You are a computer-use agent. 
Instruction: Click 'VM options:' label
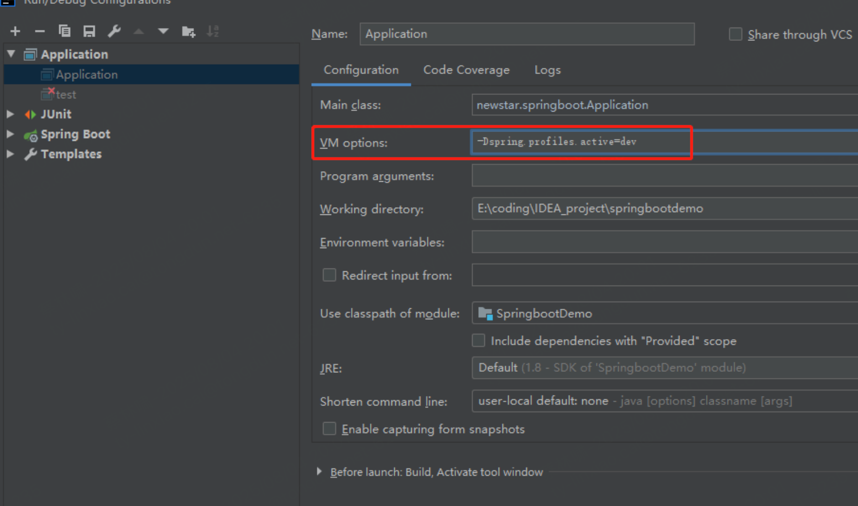[354, 143]
